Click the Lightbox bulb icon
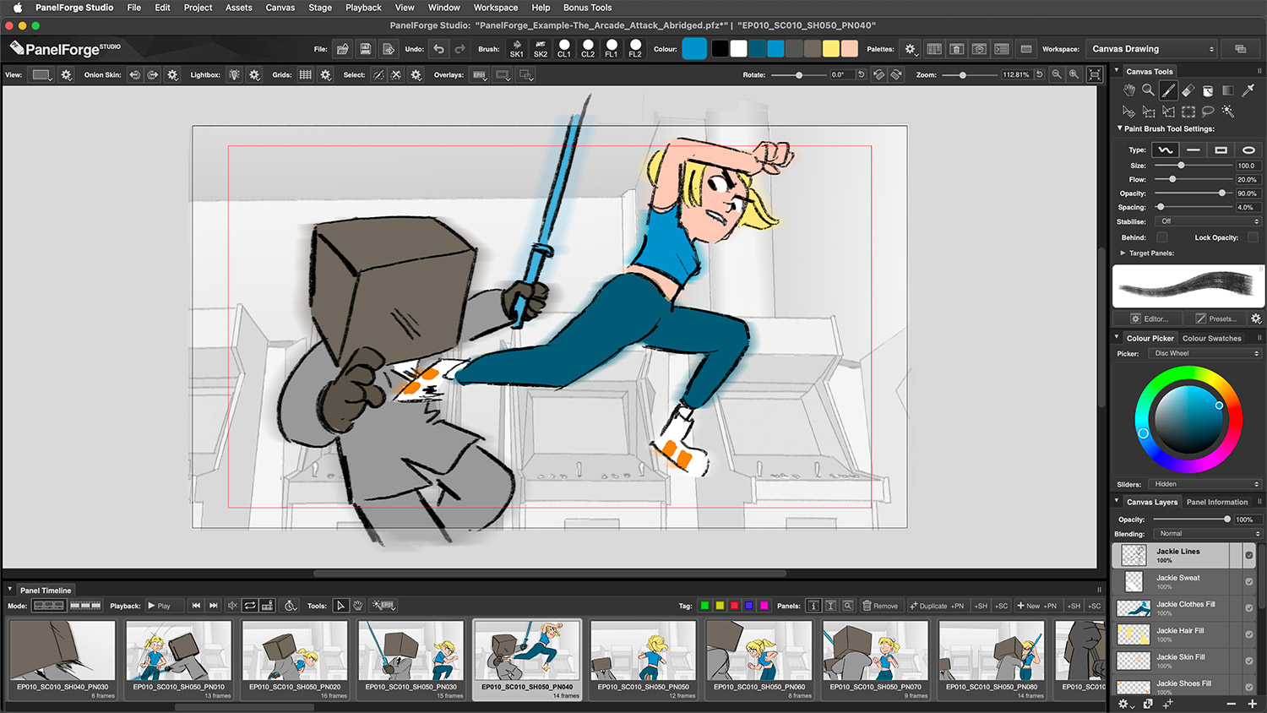Viewport: 1267px width, 713px height. 234,75
